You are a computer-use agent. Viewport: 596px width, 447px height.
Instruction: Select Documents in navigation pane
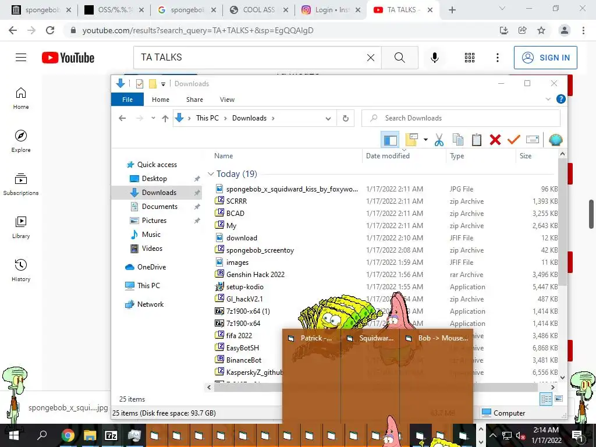(159, 207)
